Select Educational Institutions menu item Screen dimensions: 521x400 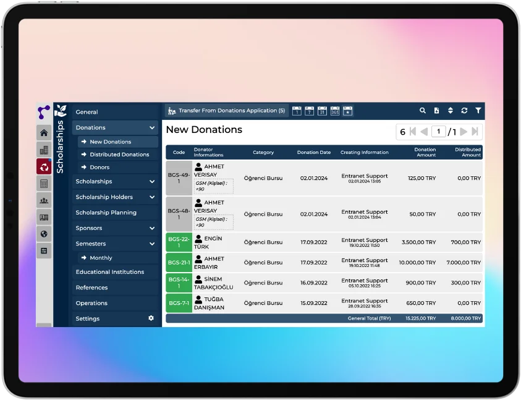click(x=109, y=272)
